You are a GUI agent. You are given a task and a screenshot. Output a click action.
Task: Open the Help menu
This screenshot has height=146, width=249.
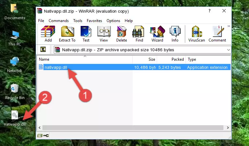click(x=129, y=21)
